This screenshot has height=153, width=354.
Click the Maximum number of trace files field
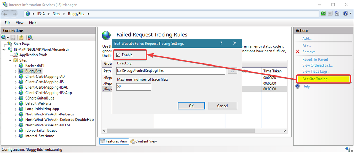pyautogui.click(x=134, y=87)
